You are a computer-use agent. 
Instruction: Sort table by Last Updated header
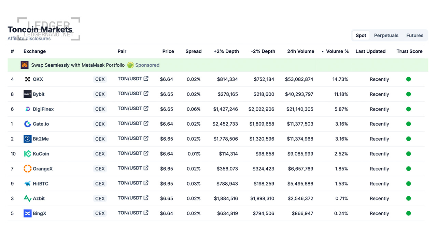[x=370, y=51]
